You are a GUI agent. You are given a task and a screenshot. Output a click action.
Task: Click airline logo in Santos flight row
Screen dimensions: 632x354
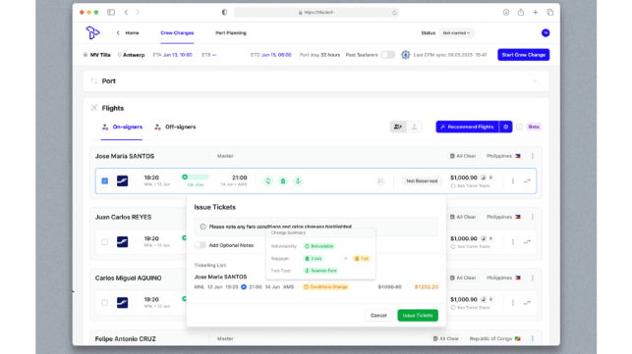122,181
